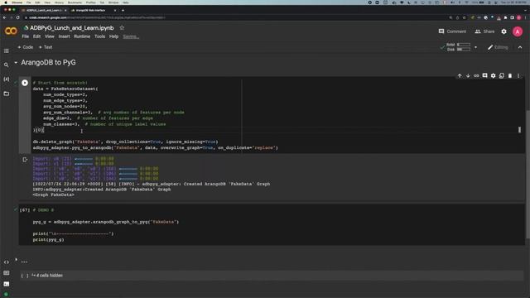The image size is (530, 298).
Task: Reload the page in Chrome
Action: 18,17
